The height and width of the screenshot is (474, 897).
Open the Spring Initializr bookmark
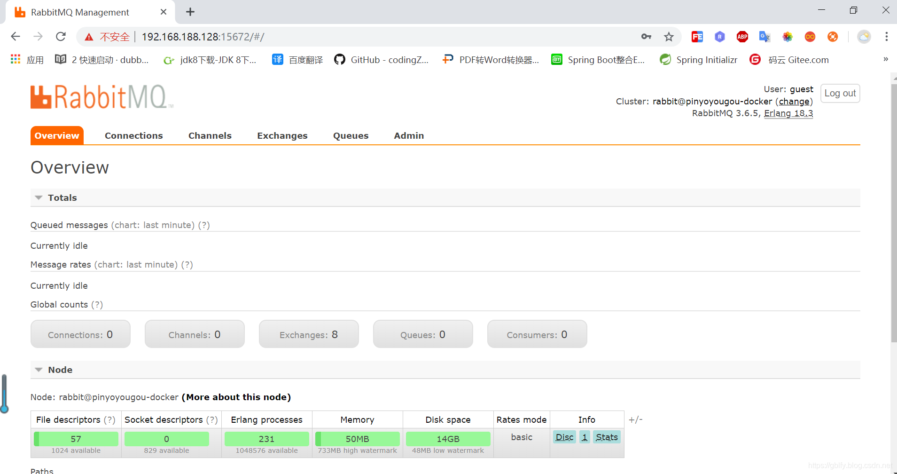[x=698, y=60]
